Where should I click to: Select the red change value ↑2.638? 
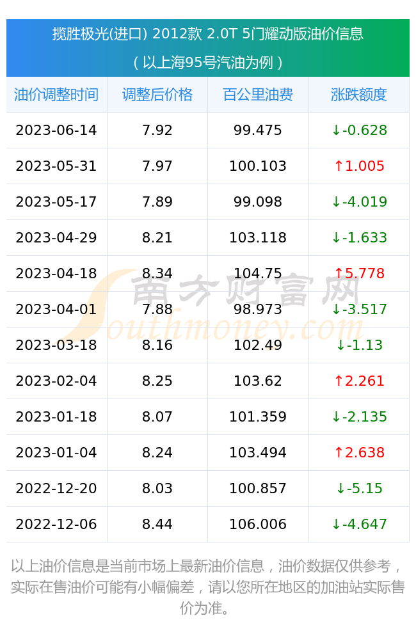[x=360, y=453]
